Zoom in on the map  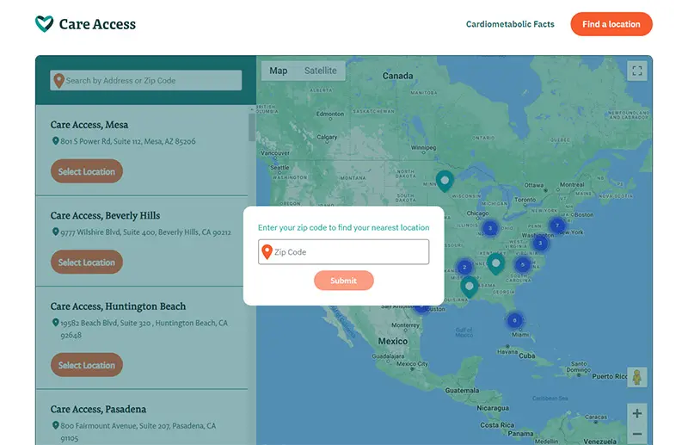pos(636,413)
